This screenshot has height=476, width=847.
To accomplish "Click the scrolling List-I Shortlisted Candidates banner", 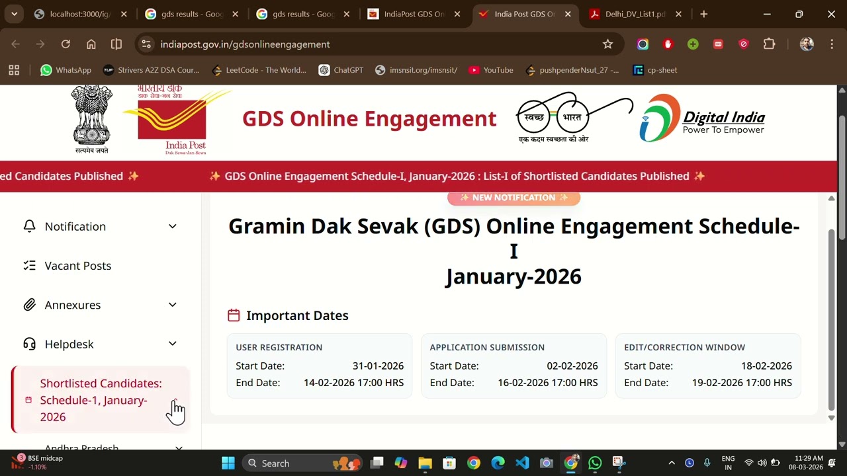I will point(457,176).
